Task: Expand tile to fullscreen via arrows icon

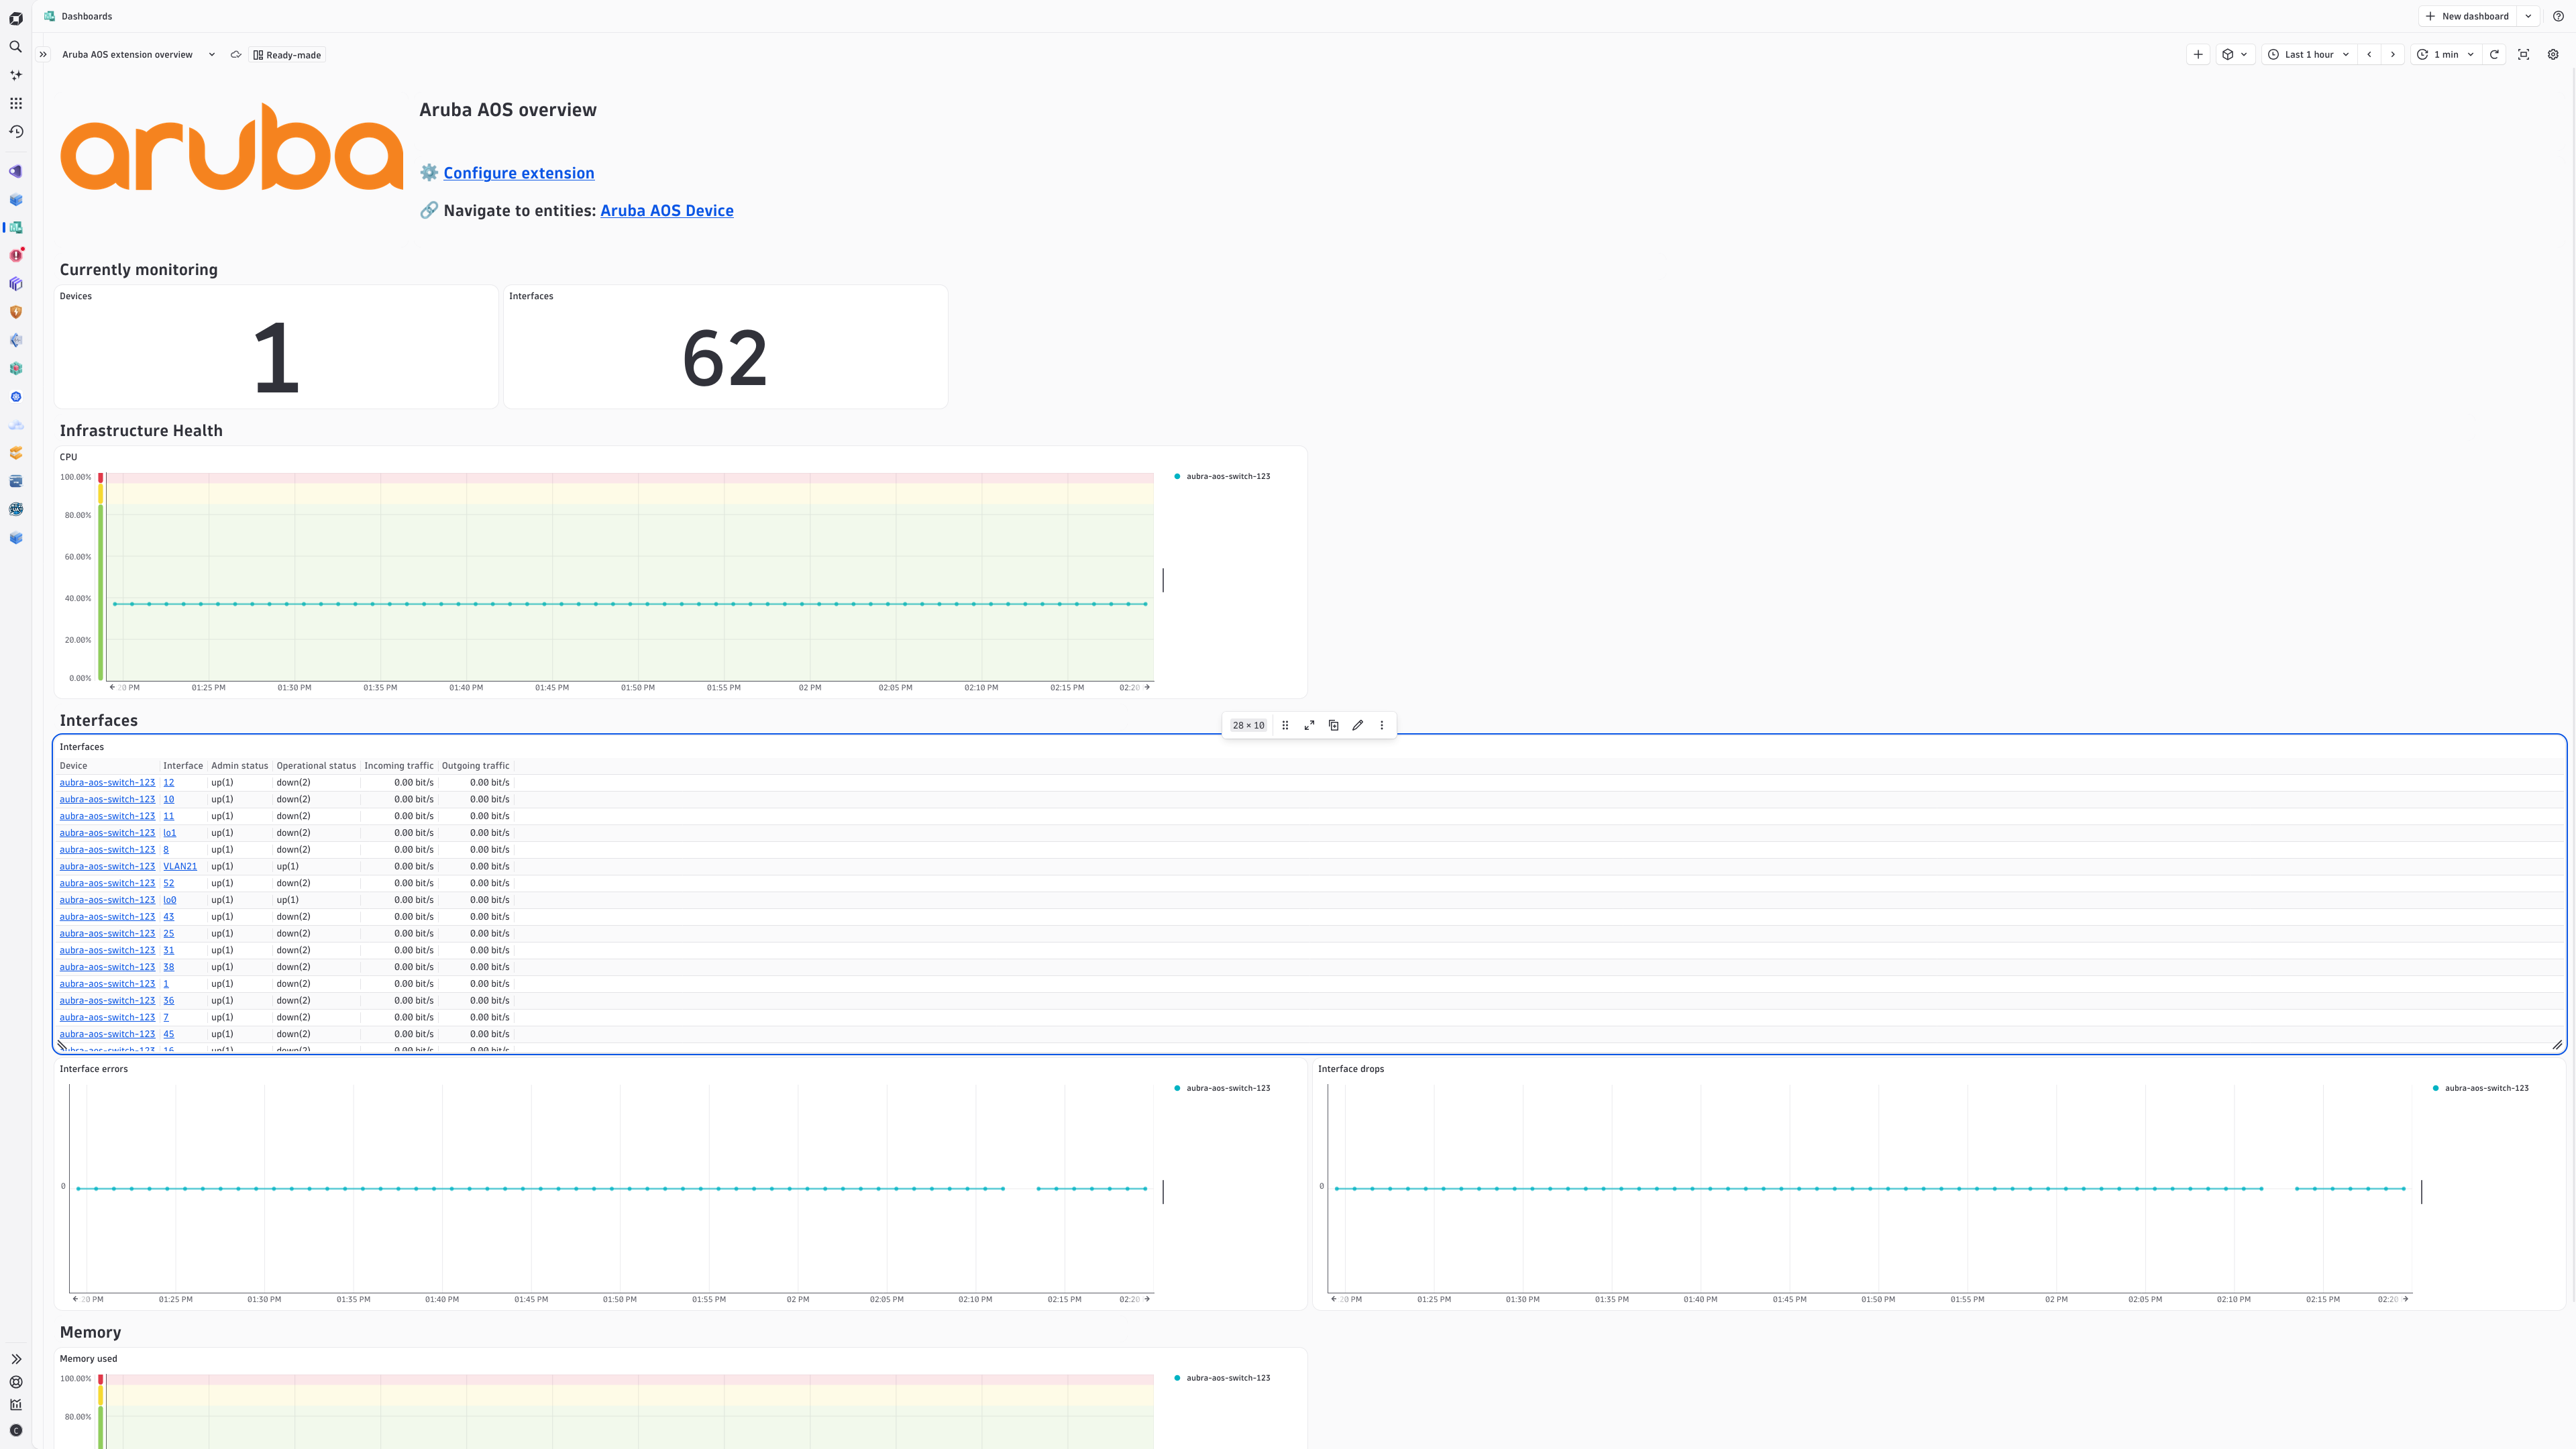Action: 1309,725
